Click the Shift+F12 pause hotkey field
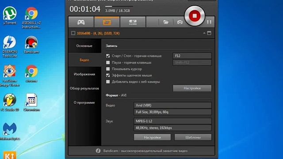 192,63
